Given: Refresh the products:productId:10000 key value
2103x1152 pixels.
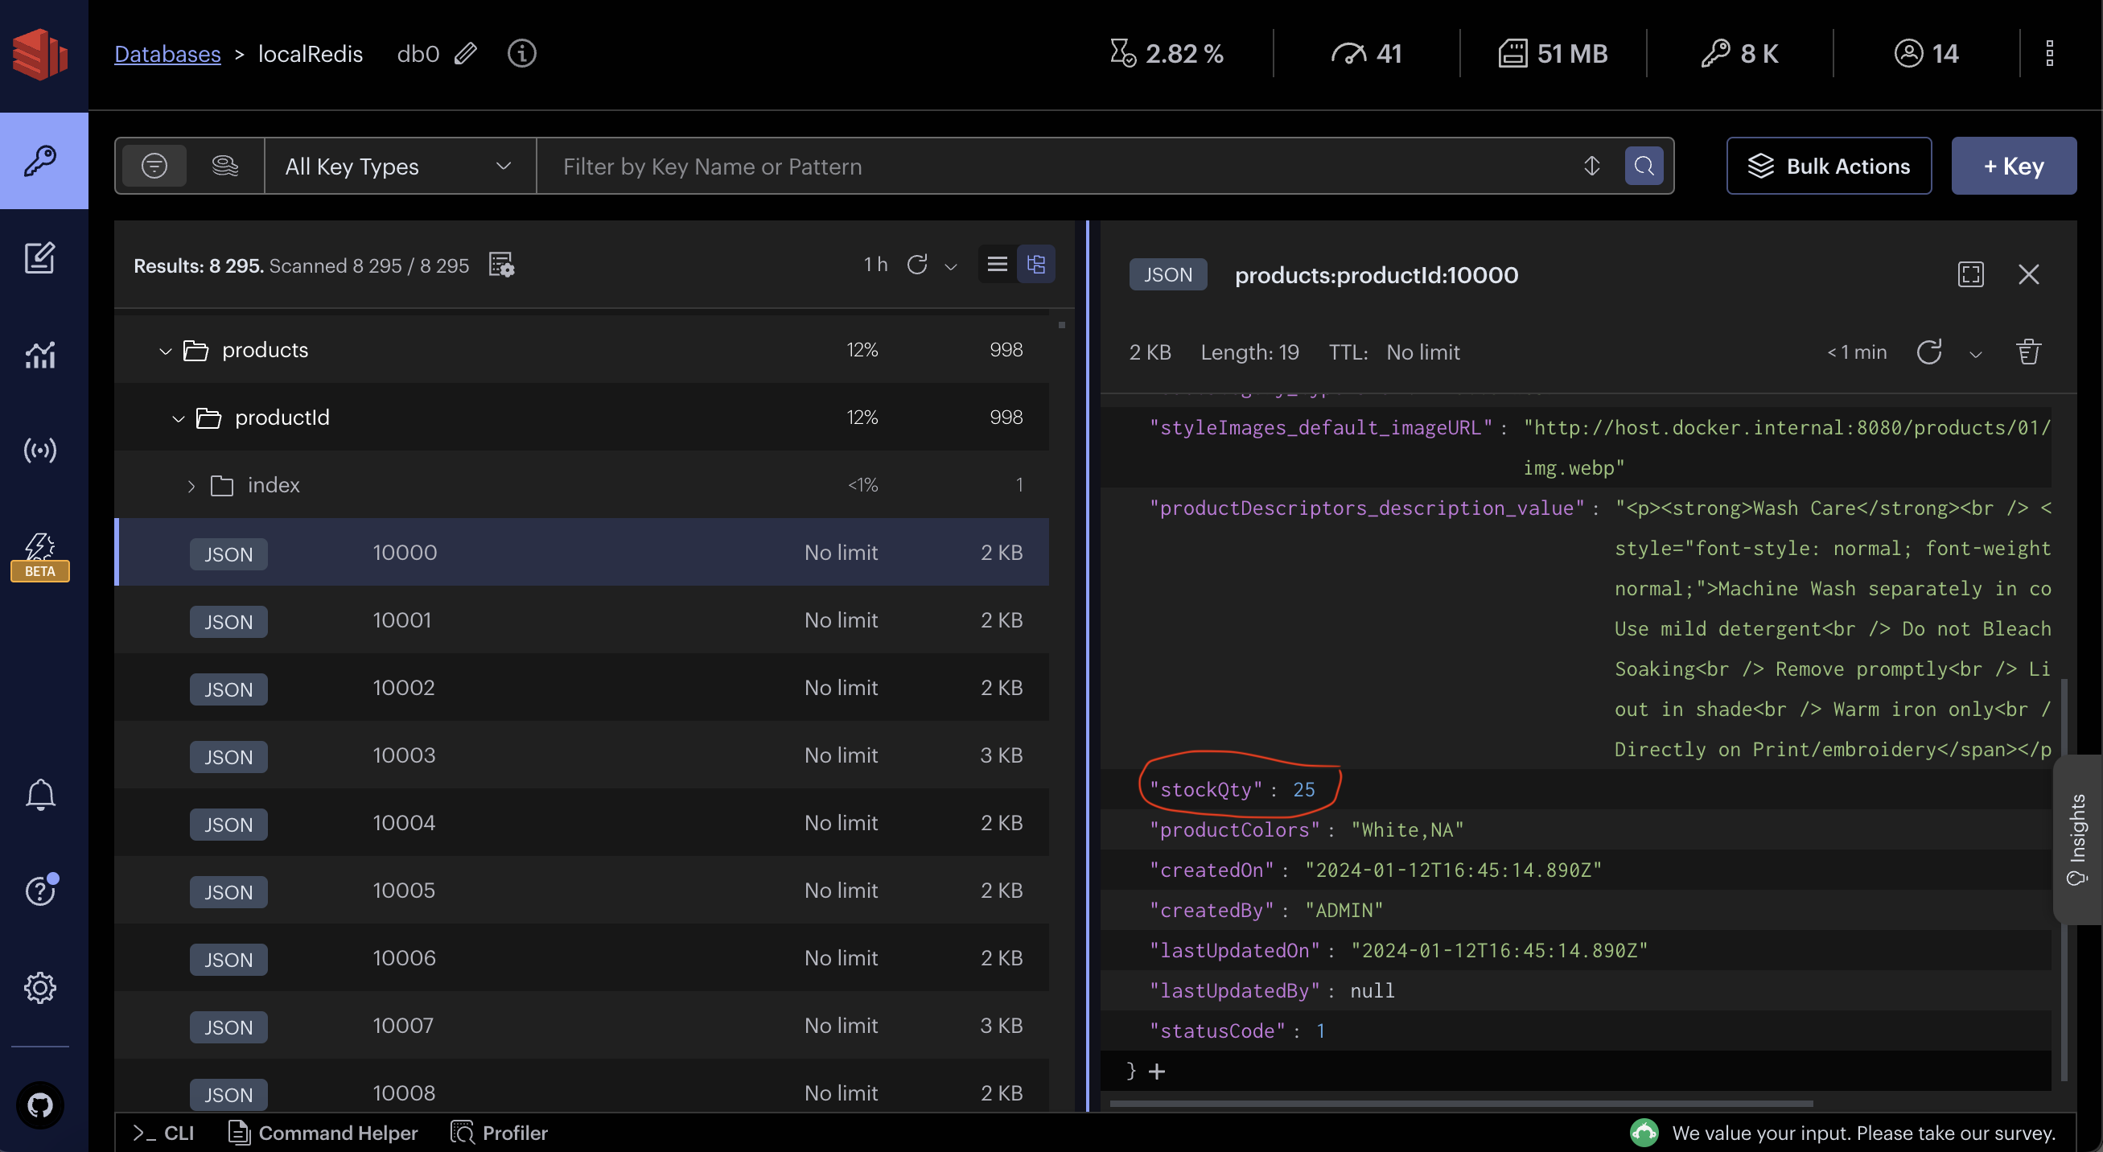Looking at the screenshot, I should tap(1929, 352).
